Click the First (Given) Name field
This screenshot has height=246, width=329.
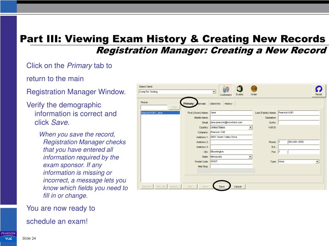coord(231,113)
